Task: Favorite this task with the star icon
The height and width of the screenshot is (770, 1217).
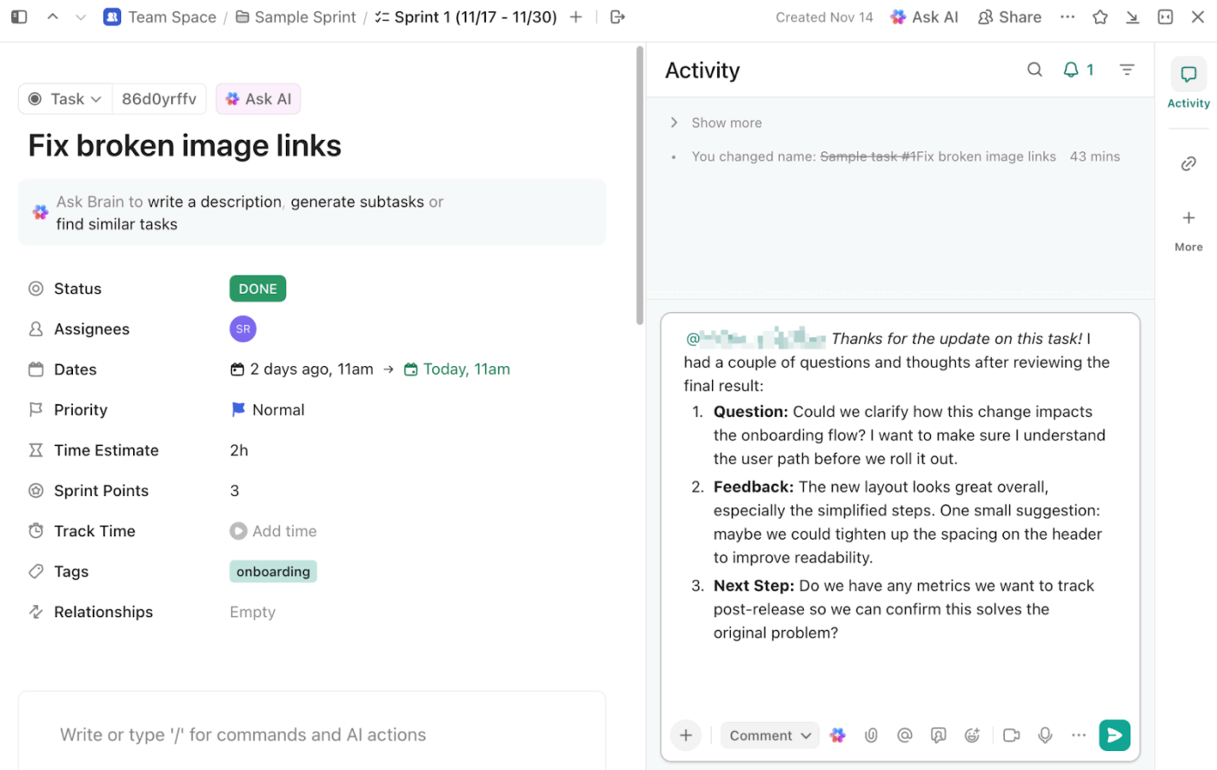Action: click(1100, 17)
